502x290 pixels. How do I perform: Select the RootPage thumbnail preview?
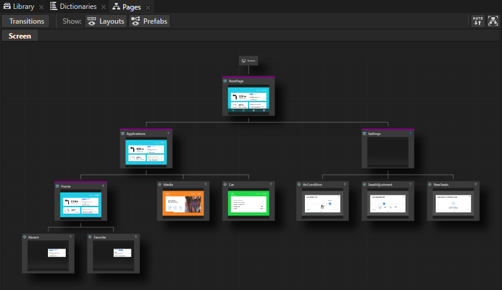[249, 99]
